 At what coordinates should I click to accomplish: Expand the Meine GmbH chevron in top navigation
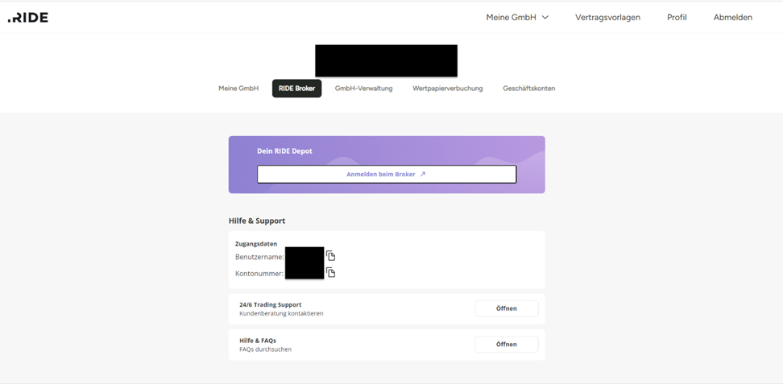coord(545,18)
